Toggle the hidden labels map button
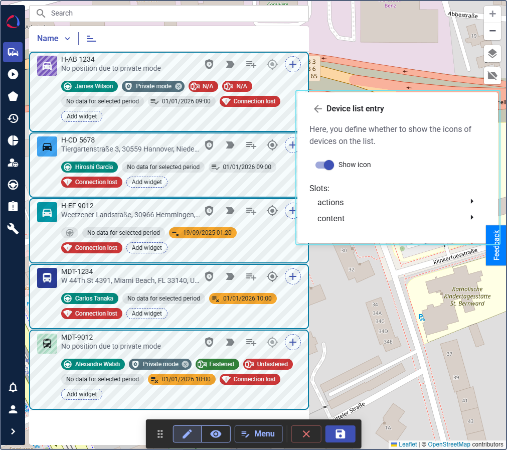Image resolution: width=507 pixels, height=450 pixels. point(492,76)
